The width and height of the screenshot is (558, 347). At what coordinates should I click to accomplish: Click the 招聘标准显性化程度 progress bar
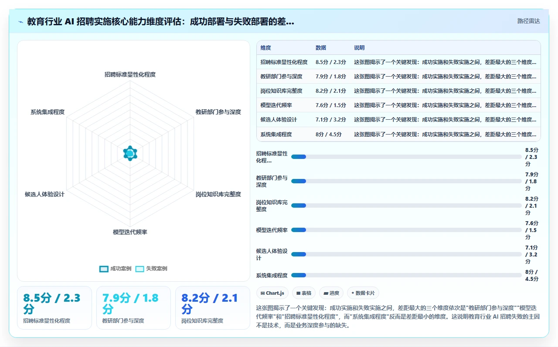(406, 157)
